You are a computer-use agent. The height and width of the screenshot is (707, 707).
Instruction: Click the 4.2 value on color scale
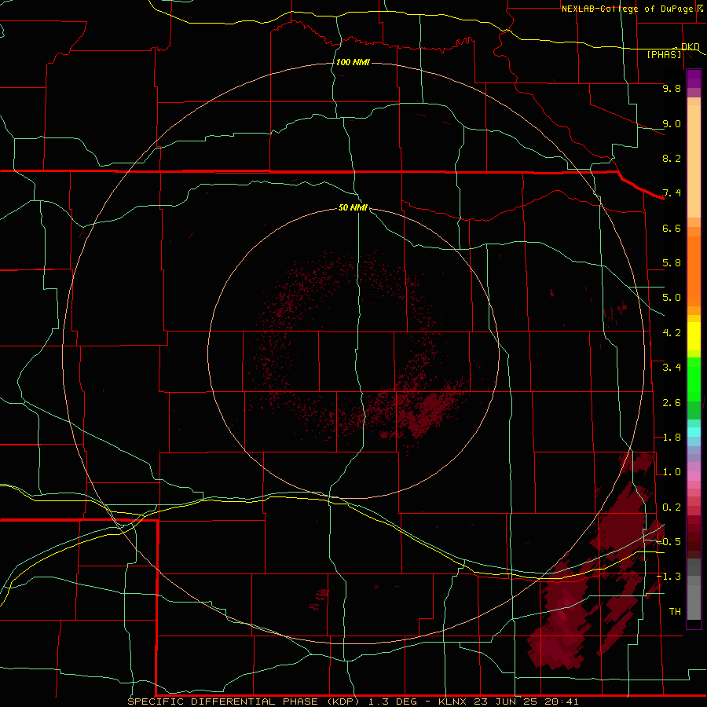point(672,333)
